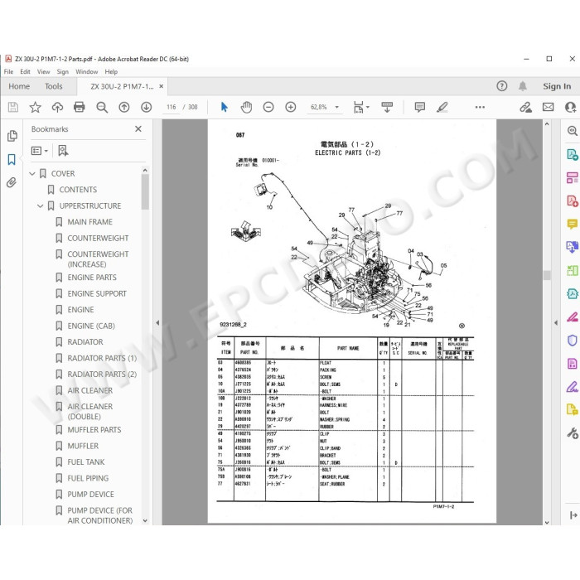
Task: Upload the file with the cloud icon
Action: pos(57,107)
